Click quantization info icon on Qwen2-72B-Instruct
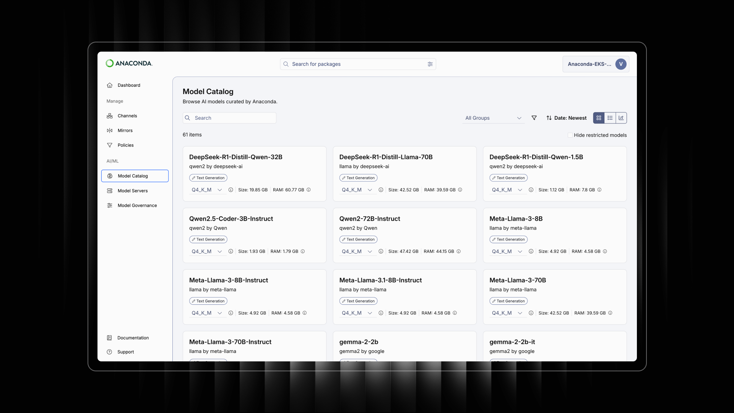The width and height of the screenshot is (734, 413). [381, 251]
